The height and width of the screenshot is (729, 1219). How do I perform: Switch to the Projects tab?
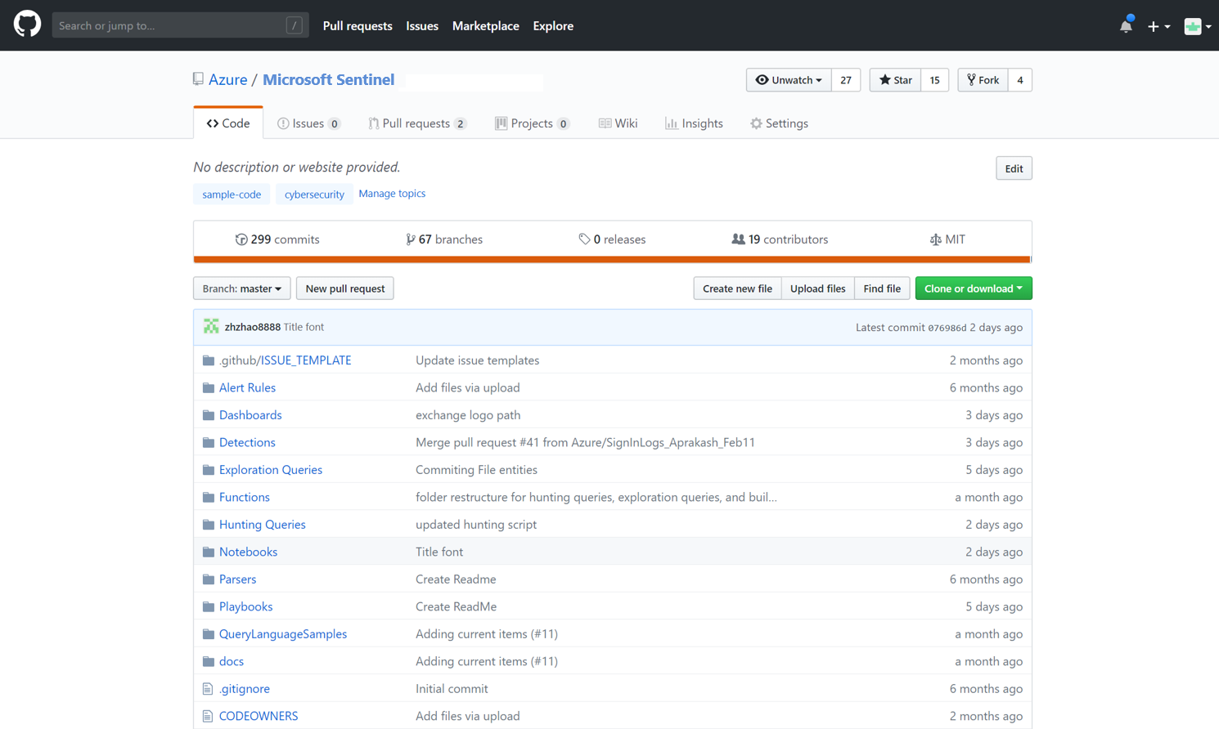[x=532, y=123]
